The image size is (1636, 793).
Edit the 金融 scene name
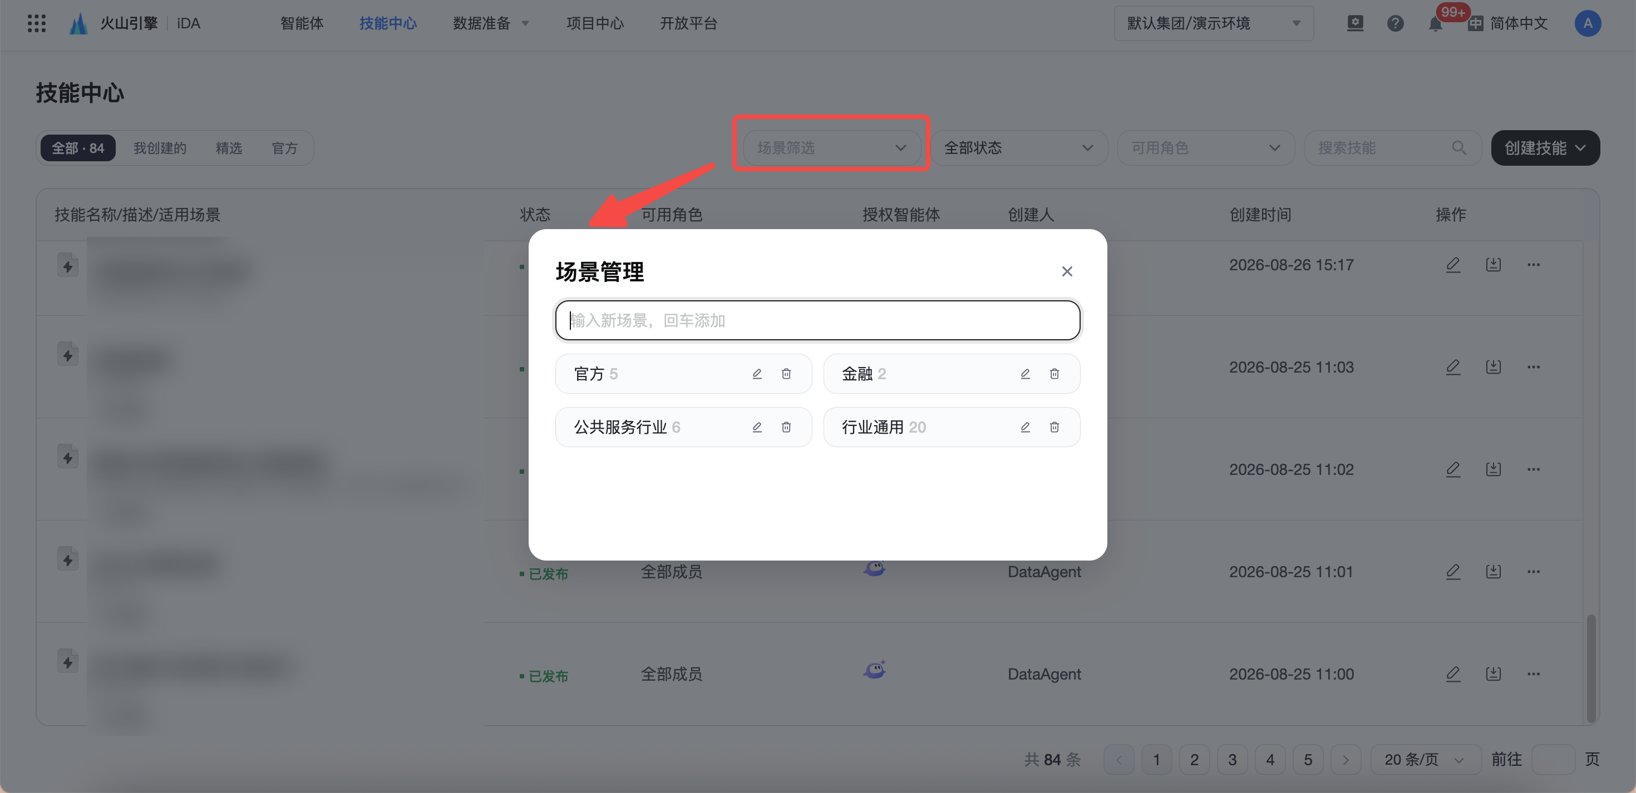1025,374
